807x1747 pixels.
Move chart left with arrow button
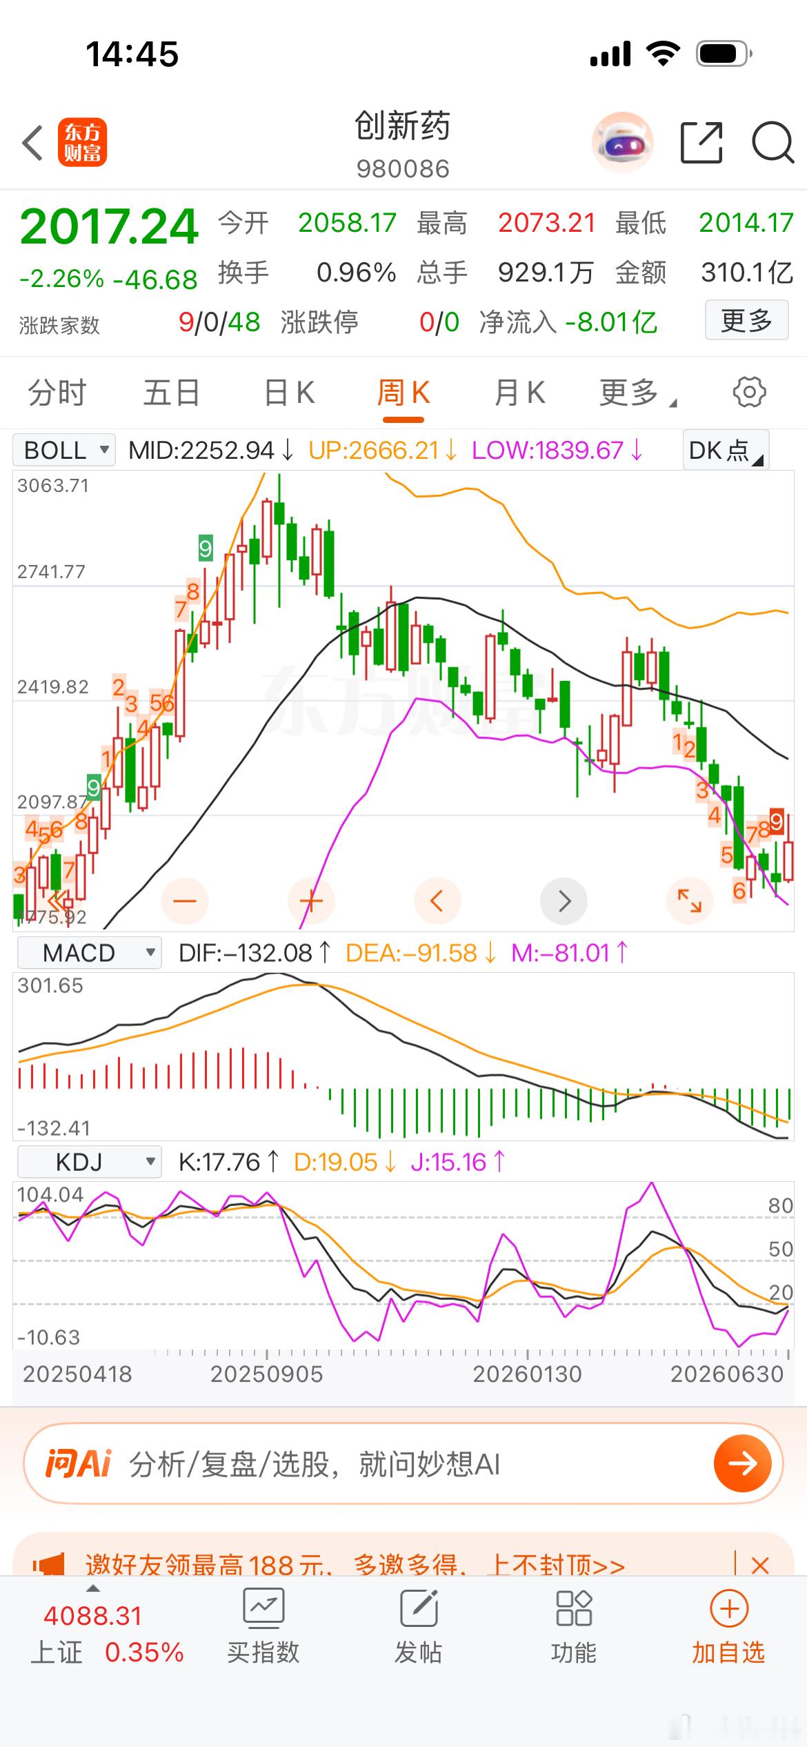(x=437, y=901)
